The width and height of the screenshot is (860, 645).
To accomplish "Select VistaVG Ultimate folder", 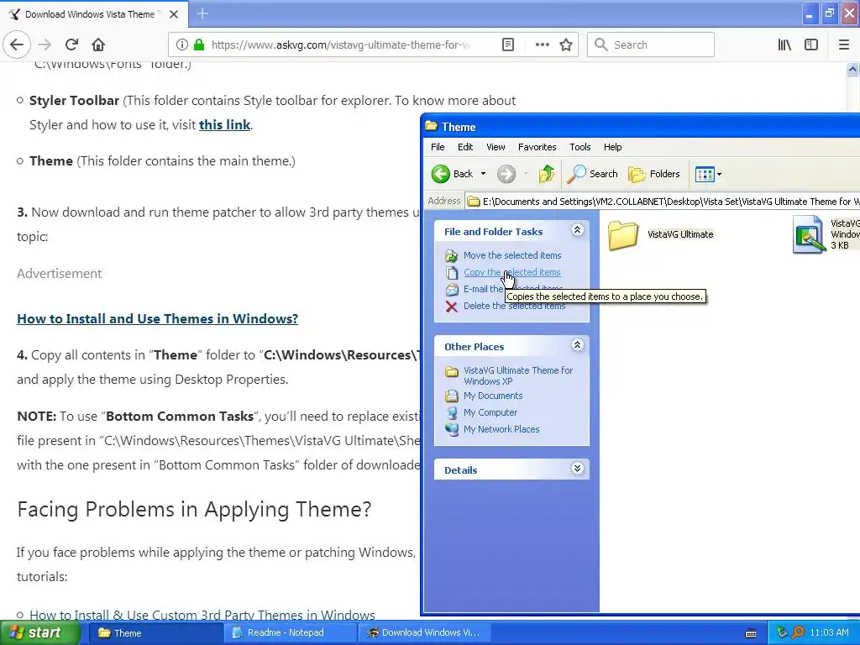I will coord(661,234).
